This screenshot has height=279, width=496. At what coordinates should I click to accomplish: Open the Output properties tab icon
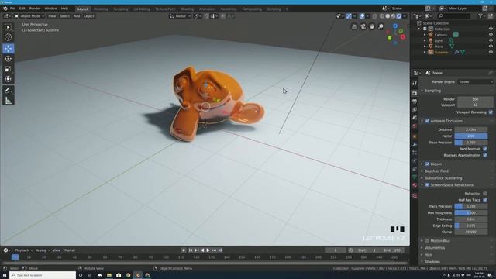coord(415,102)
